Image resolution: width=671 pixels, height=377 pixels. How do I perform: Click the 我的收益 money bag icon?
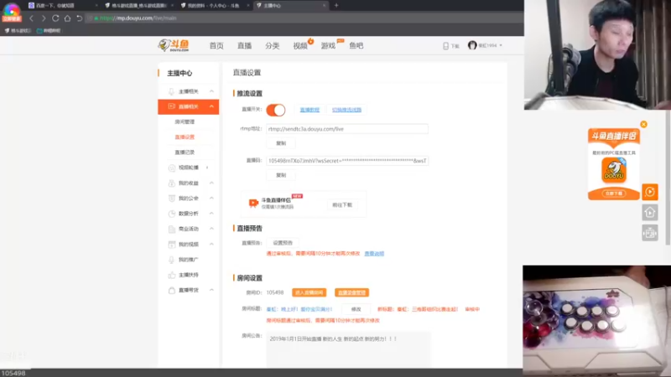tap(172, 183)
